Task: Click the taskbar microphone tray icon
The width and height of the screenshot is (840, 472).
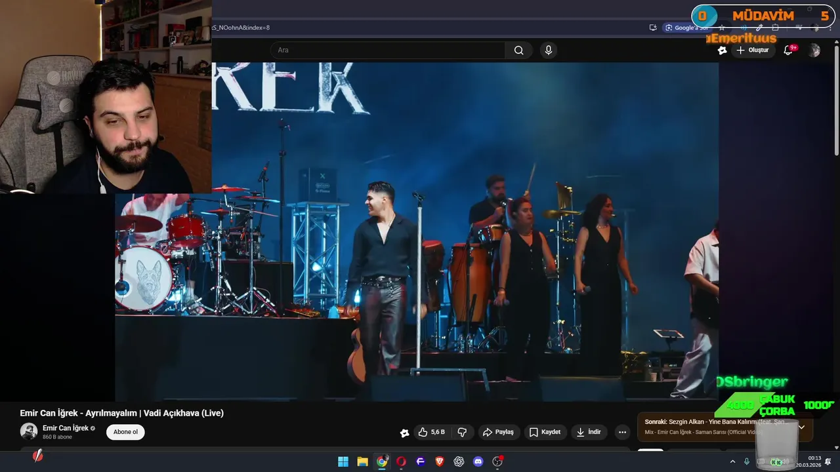Action: pos(747,462)
